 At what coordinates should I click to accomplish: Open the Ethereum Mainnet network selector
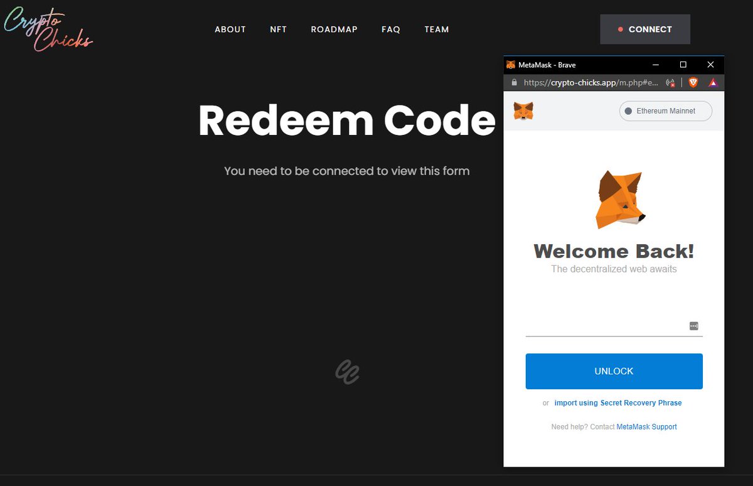[665, 111]
